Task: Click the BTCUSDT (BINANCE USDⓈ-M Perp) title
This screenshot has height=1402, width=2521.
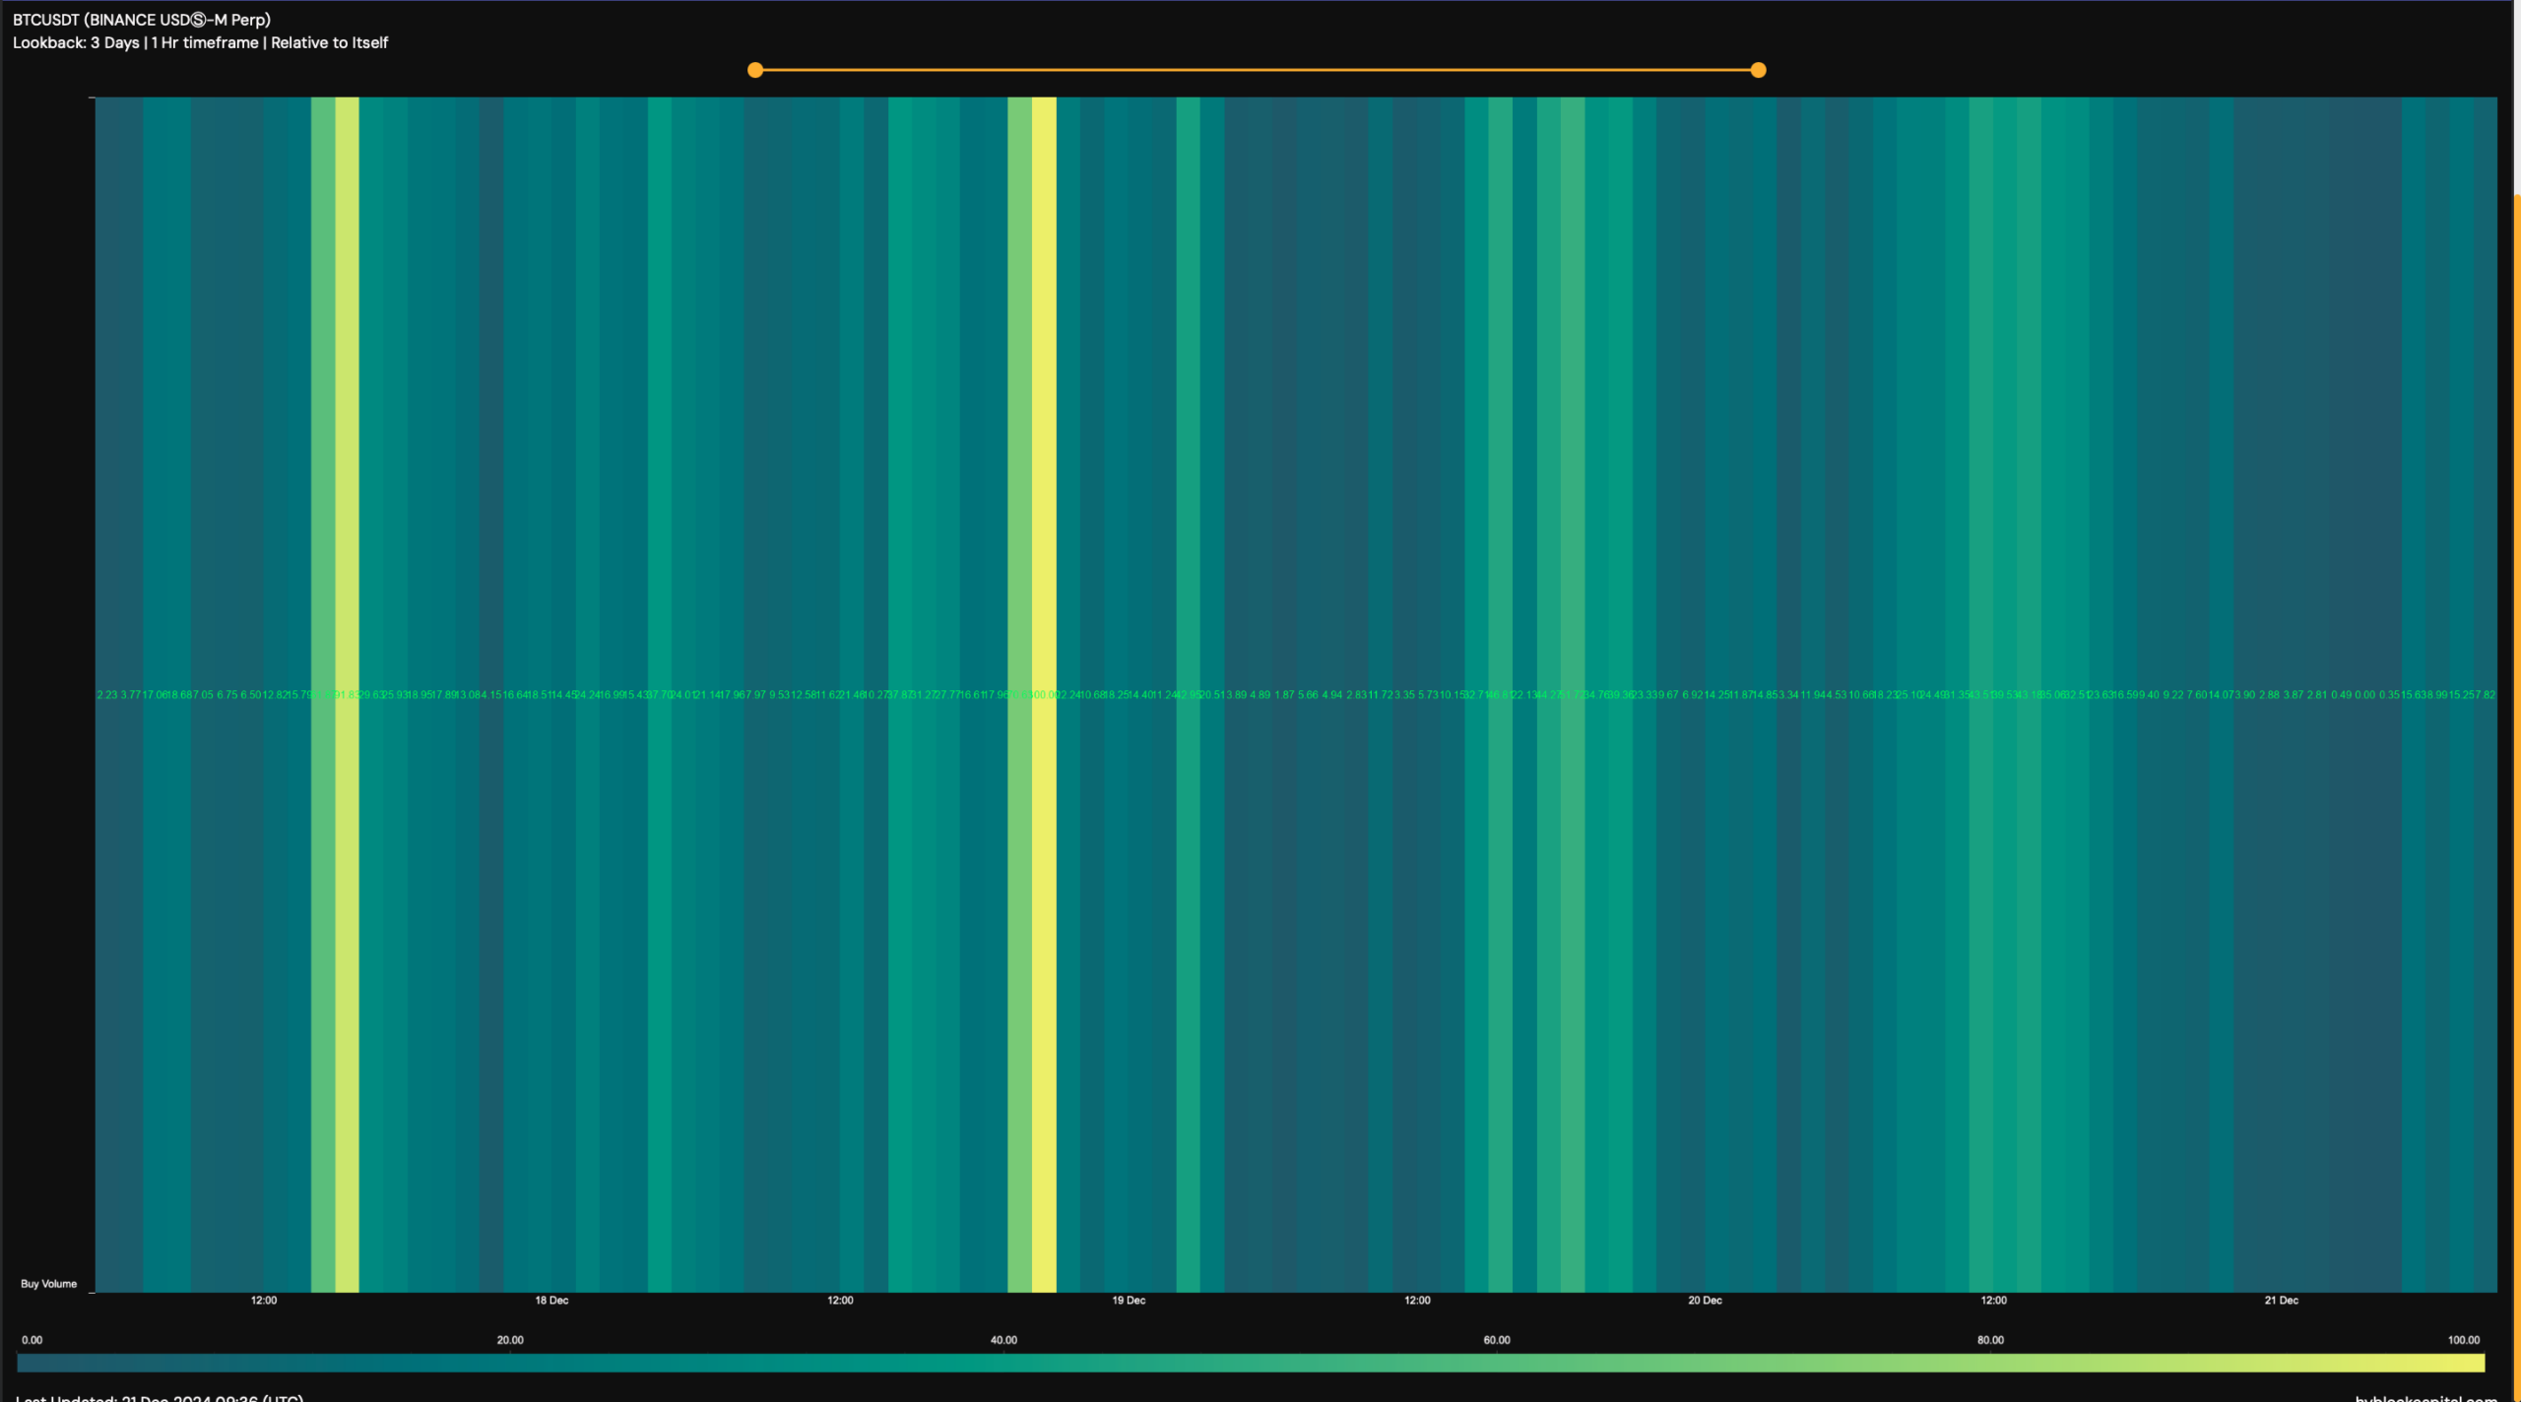Action: click(x=142, y=20)
